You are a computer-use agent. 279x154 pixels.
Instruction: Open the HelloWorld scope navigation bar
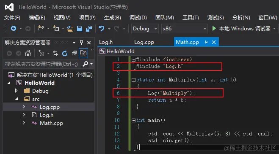point(188,51)
